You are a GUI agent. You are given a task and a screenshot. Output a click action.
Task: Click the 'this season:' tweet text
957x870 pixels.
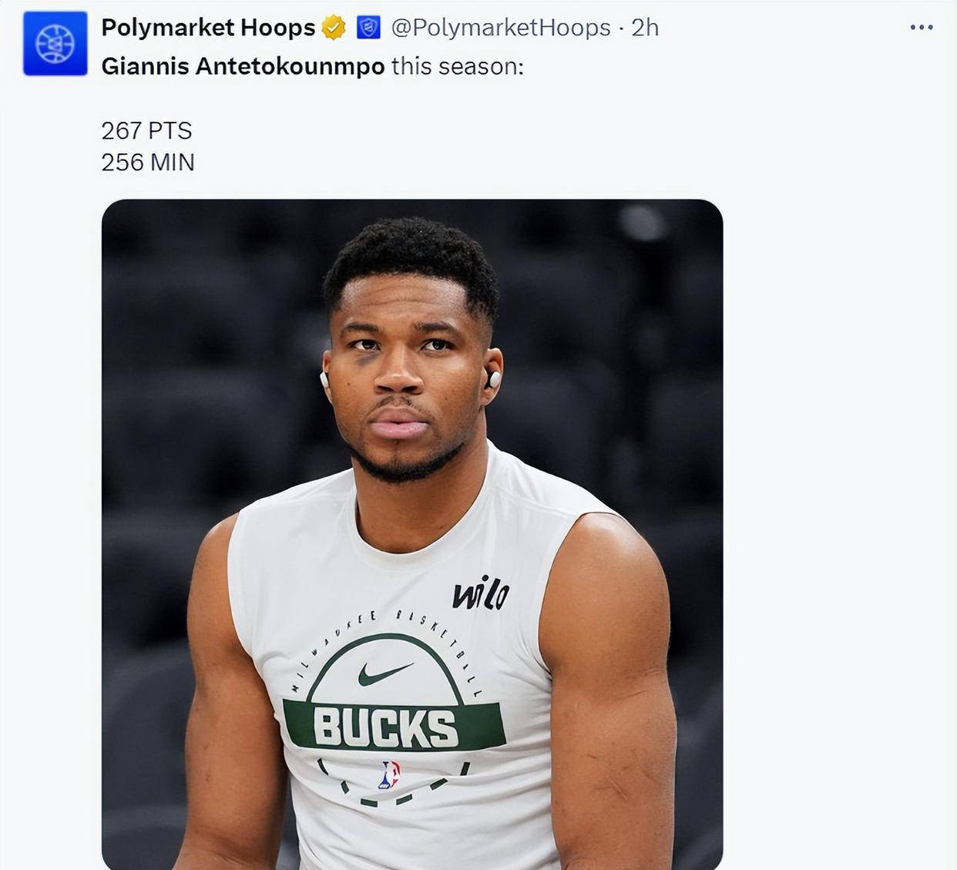(457, 66)
